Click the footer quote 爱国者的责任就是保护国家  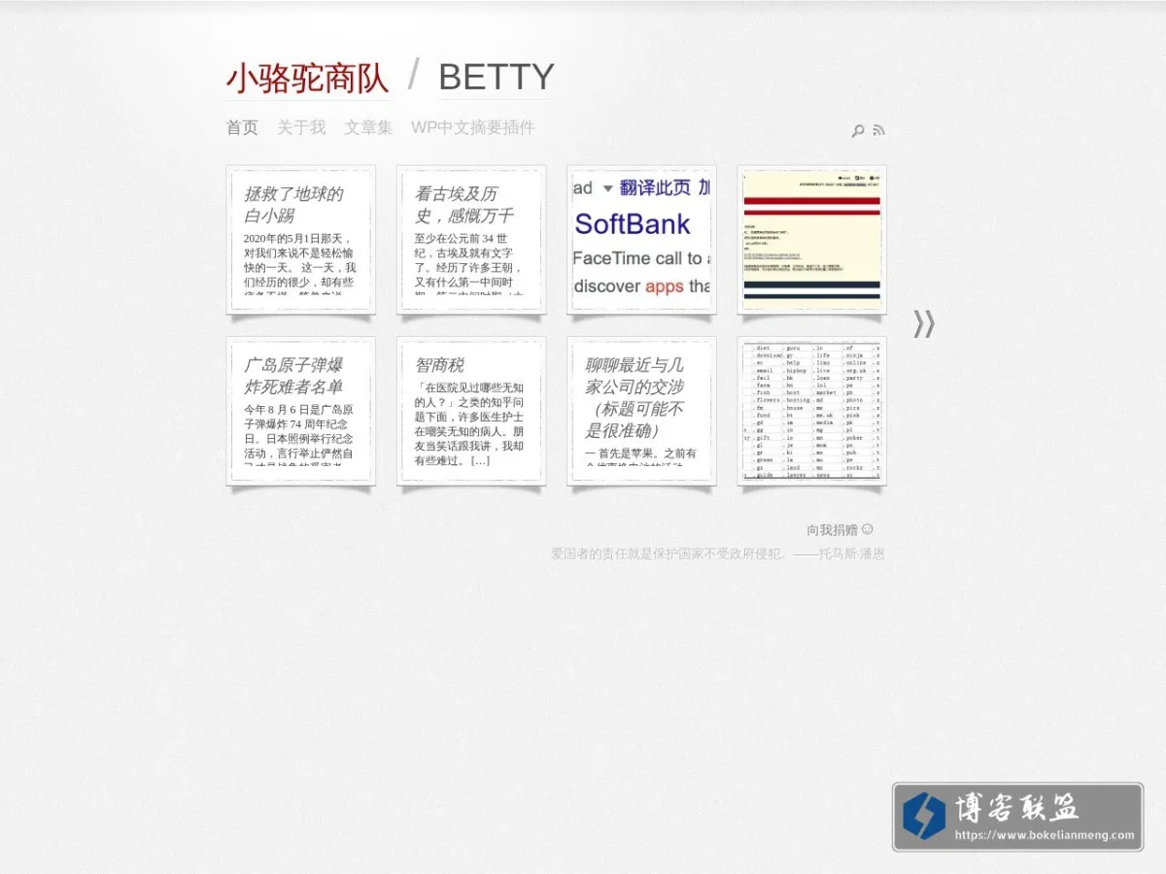click(718, 555)
